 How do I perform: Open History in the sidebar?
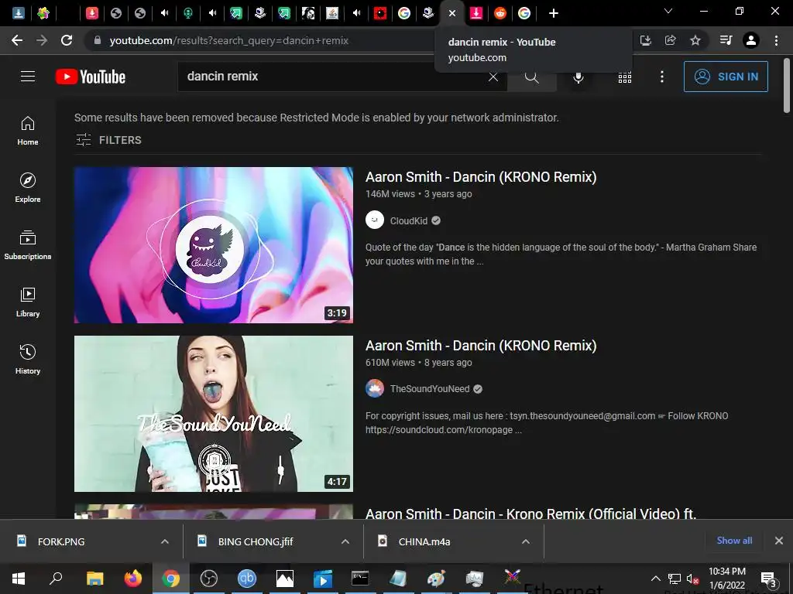click(28, 359)
